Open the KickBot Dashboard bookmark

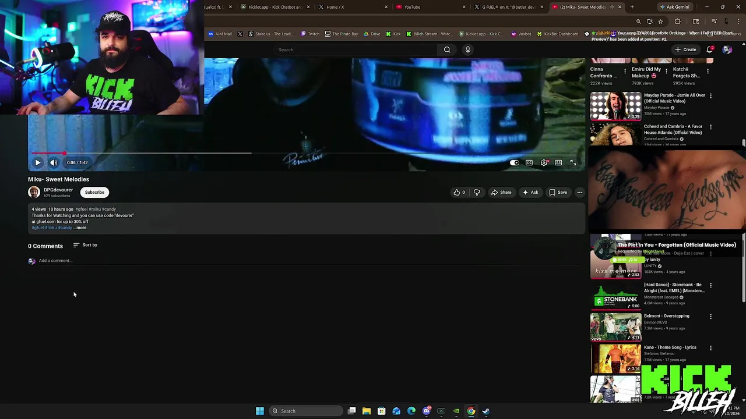558,34
